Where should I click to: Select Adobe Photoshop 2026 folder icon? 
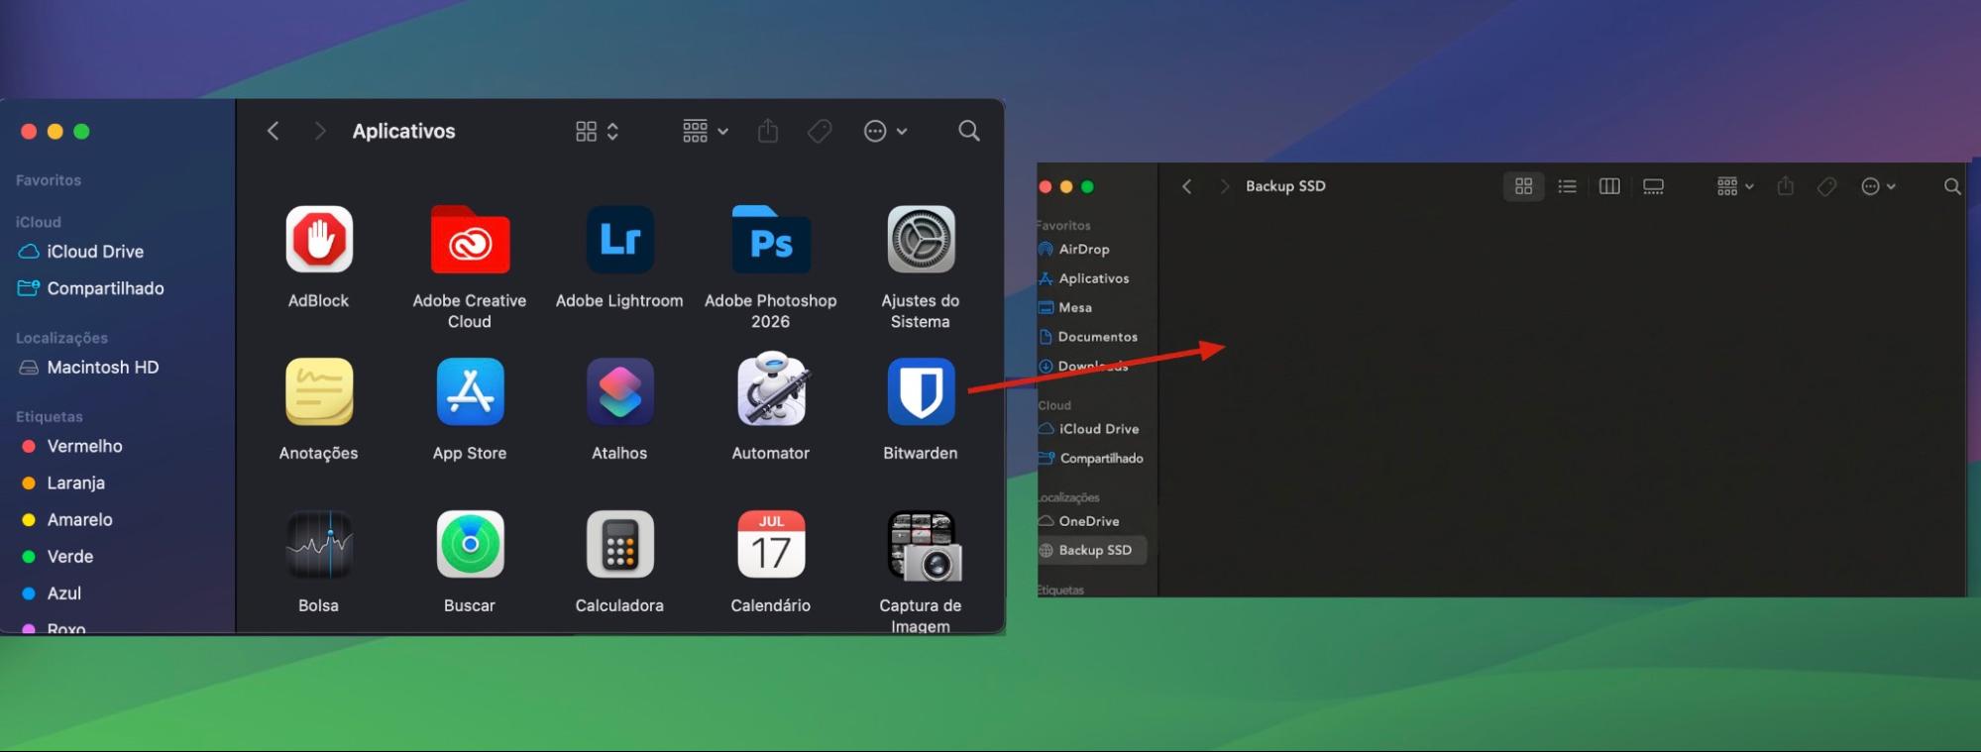771,239
